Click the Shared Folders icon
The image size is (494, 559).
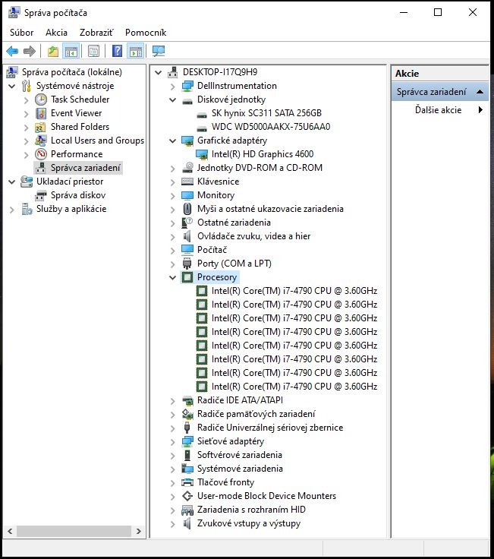[41, 127]
